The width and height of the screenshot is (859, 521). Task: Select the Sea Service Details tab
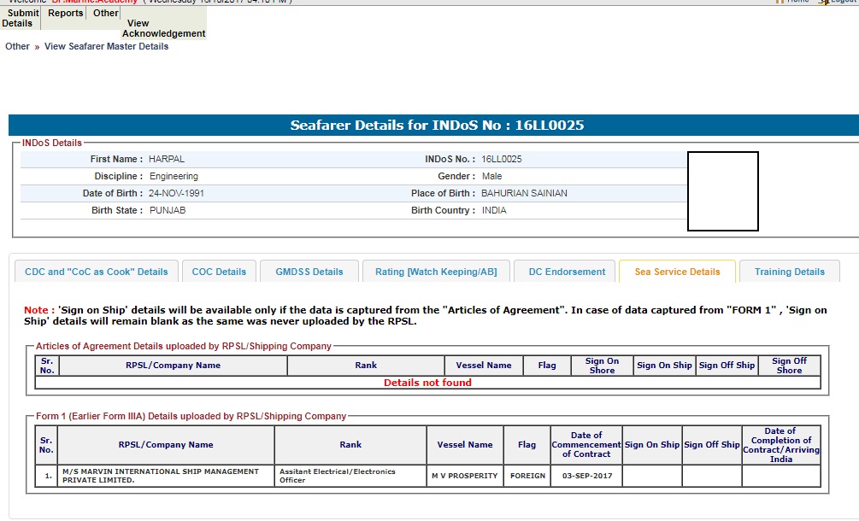677,272
